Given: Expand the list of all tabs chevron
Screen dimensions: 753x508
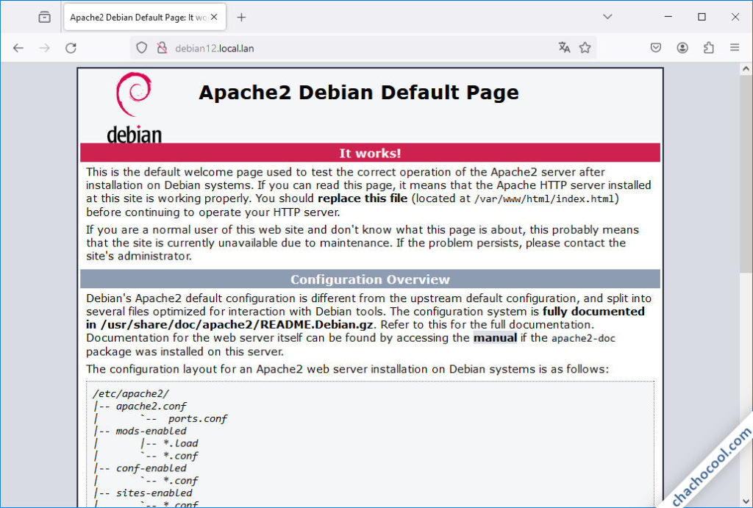Looking at the screenshot, I should (x=607, y=16).
